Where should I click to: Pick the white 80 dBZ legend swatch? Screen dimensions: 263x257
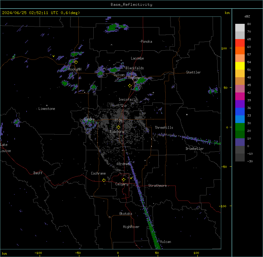click(x=240, y=27)
